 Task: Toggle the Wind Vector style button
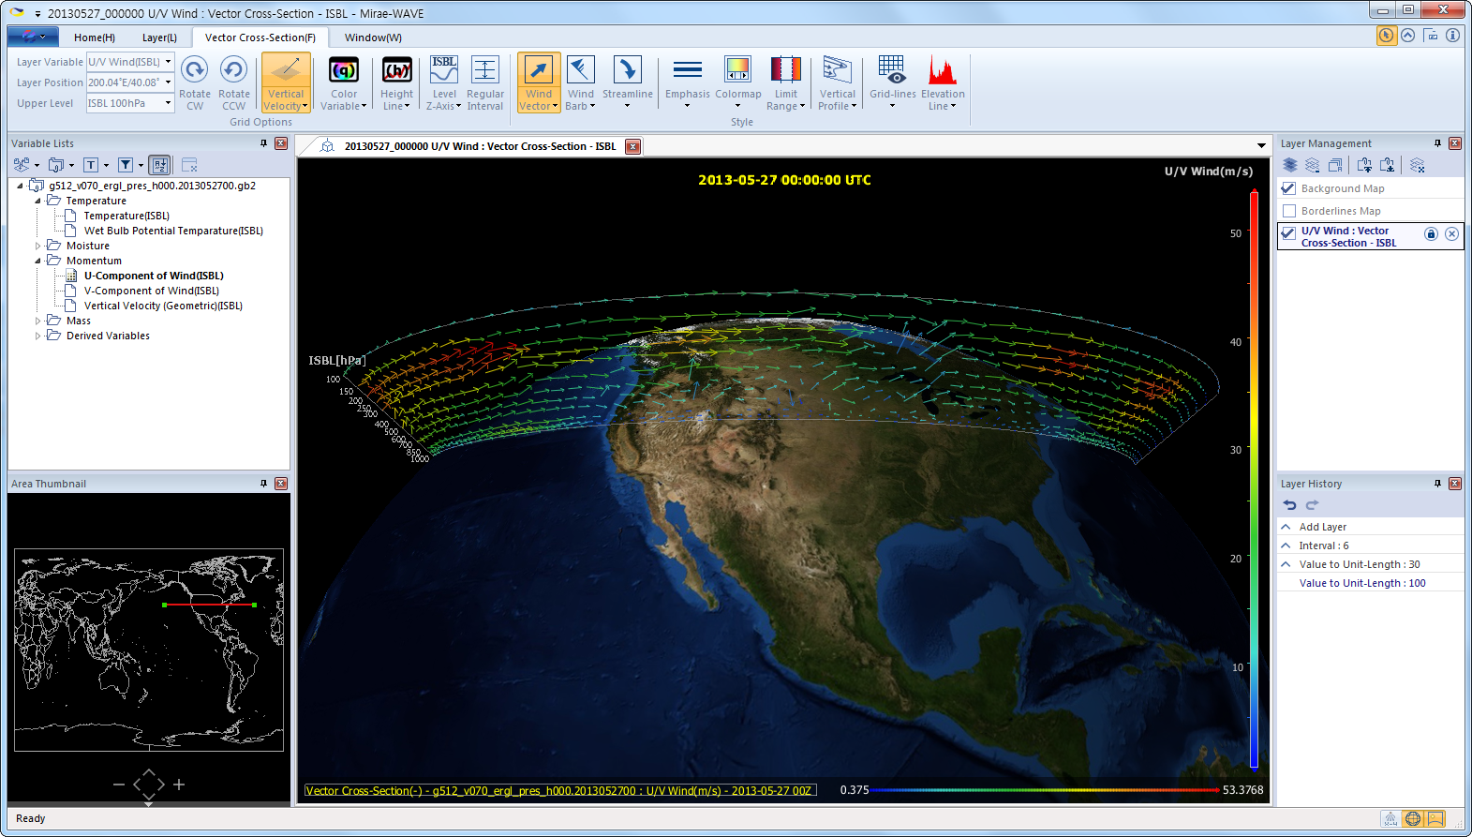coord(539,83)
